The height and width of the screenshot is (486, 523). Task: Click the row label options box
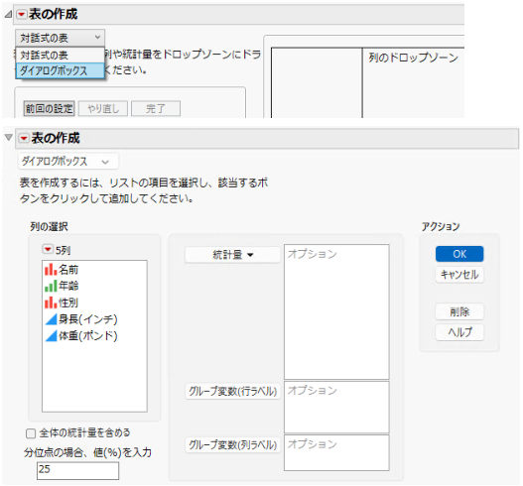336,407
